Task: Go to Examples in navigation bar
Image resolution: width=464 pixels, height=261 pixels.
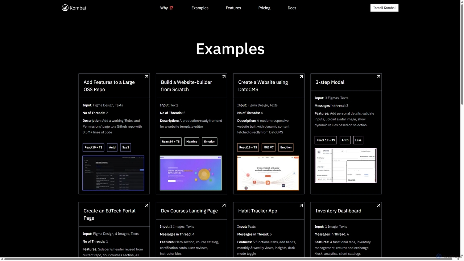Action: pos(200,8)
